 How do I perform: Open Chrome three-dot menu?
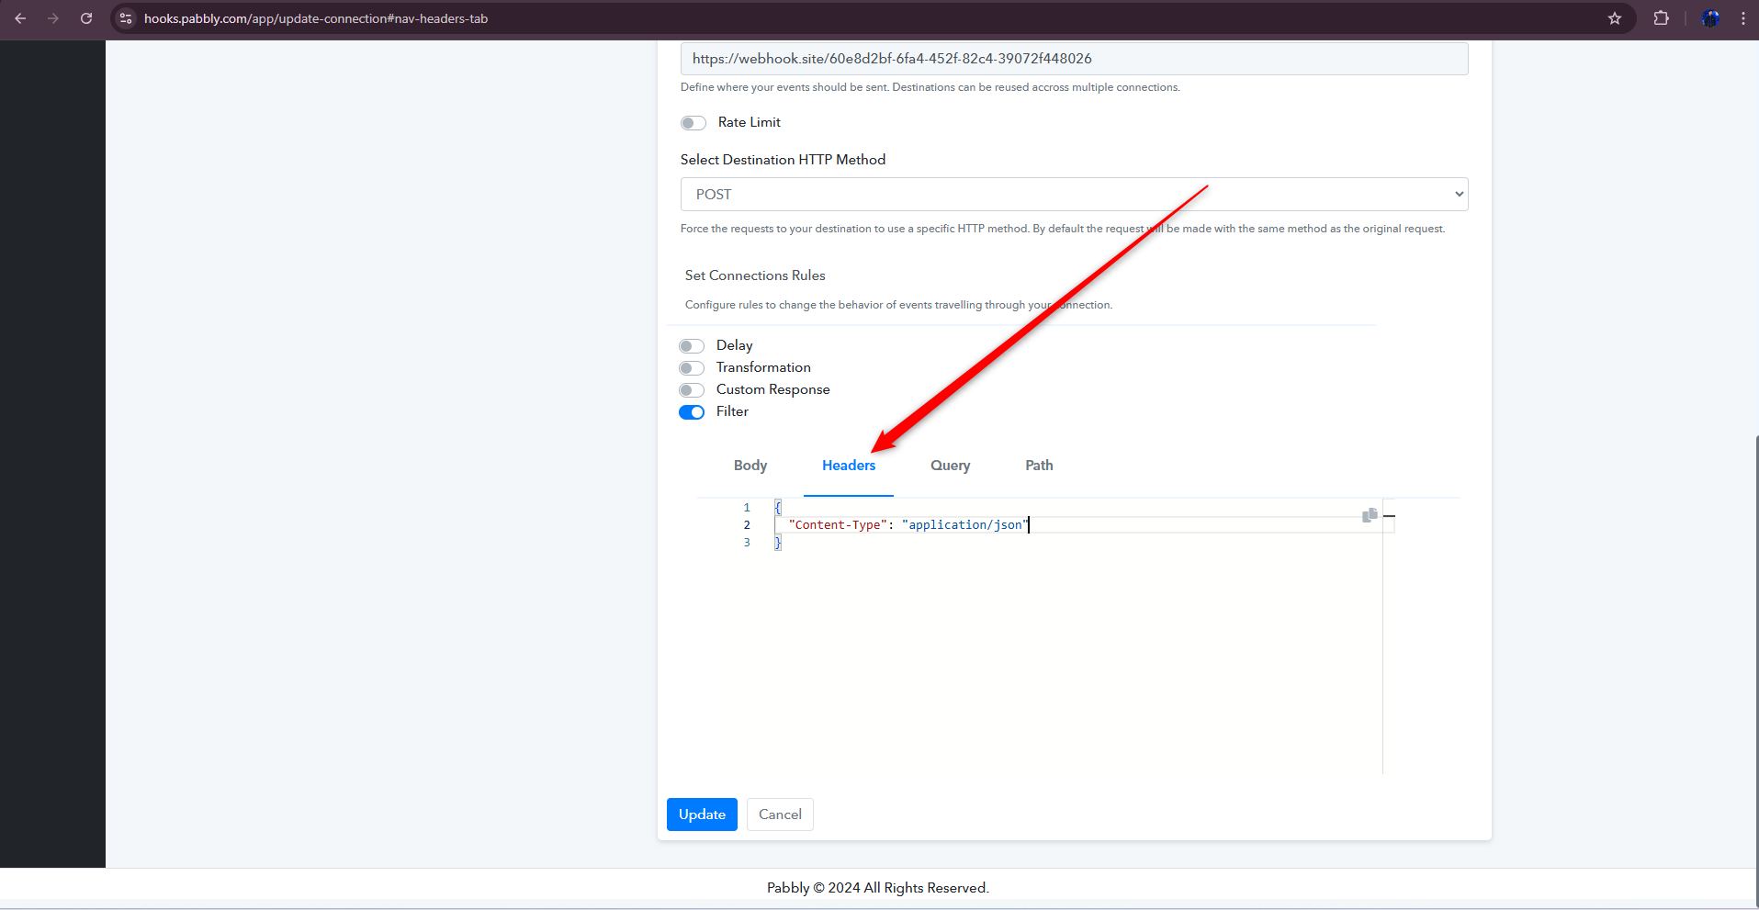tap(1742, 18)
